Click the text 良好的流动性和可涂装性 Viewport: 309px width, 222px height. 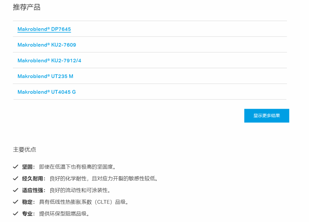point(80,190)
